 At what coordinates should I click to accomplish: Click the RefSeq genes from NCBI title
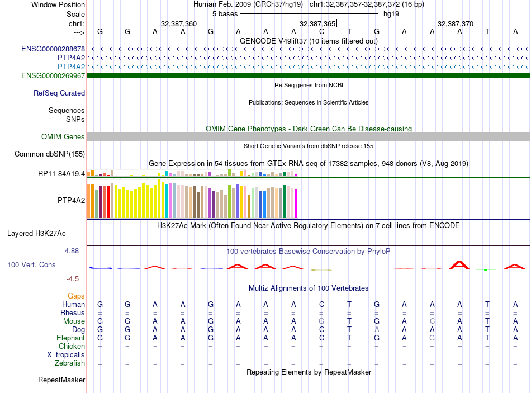tap(309, 85)
